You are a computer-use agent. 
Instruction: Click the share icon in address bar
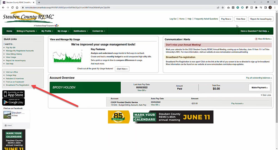click(x=218, y=7)
